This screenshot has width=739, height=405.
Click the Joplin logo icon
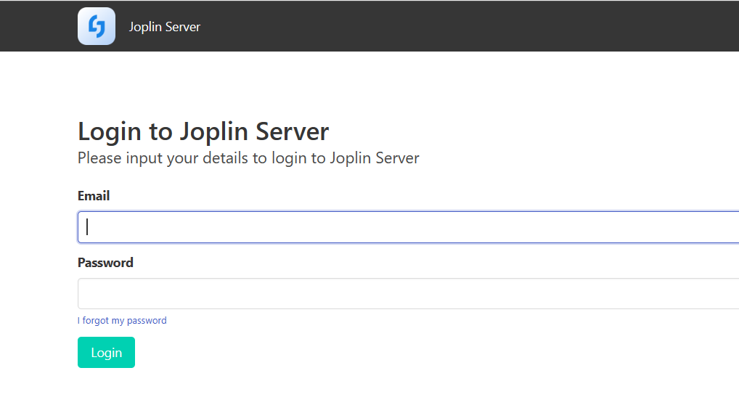coord(96,26)
